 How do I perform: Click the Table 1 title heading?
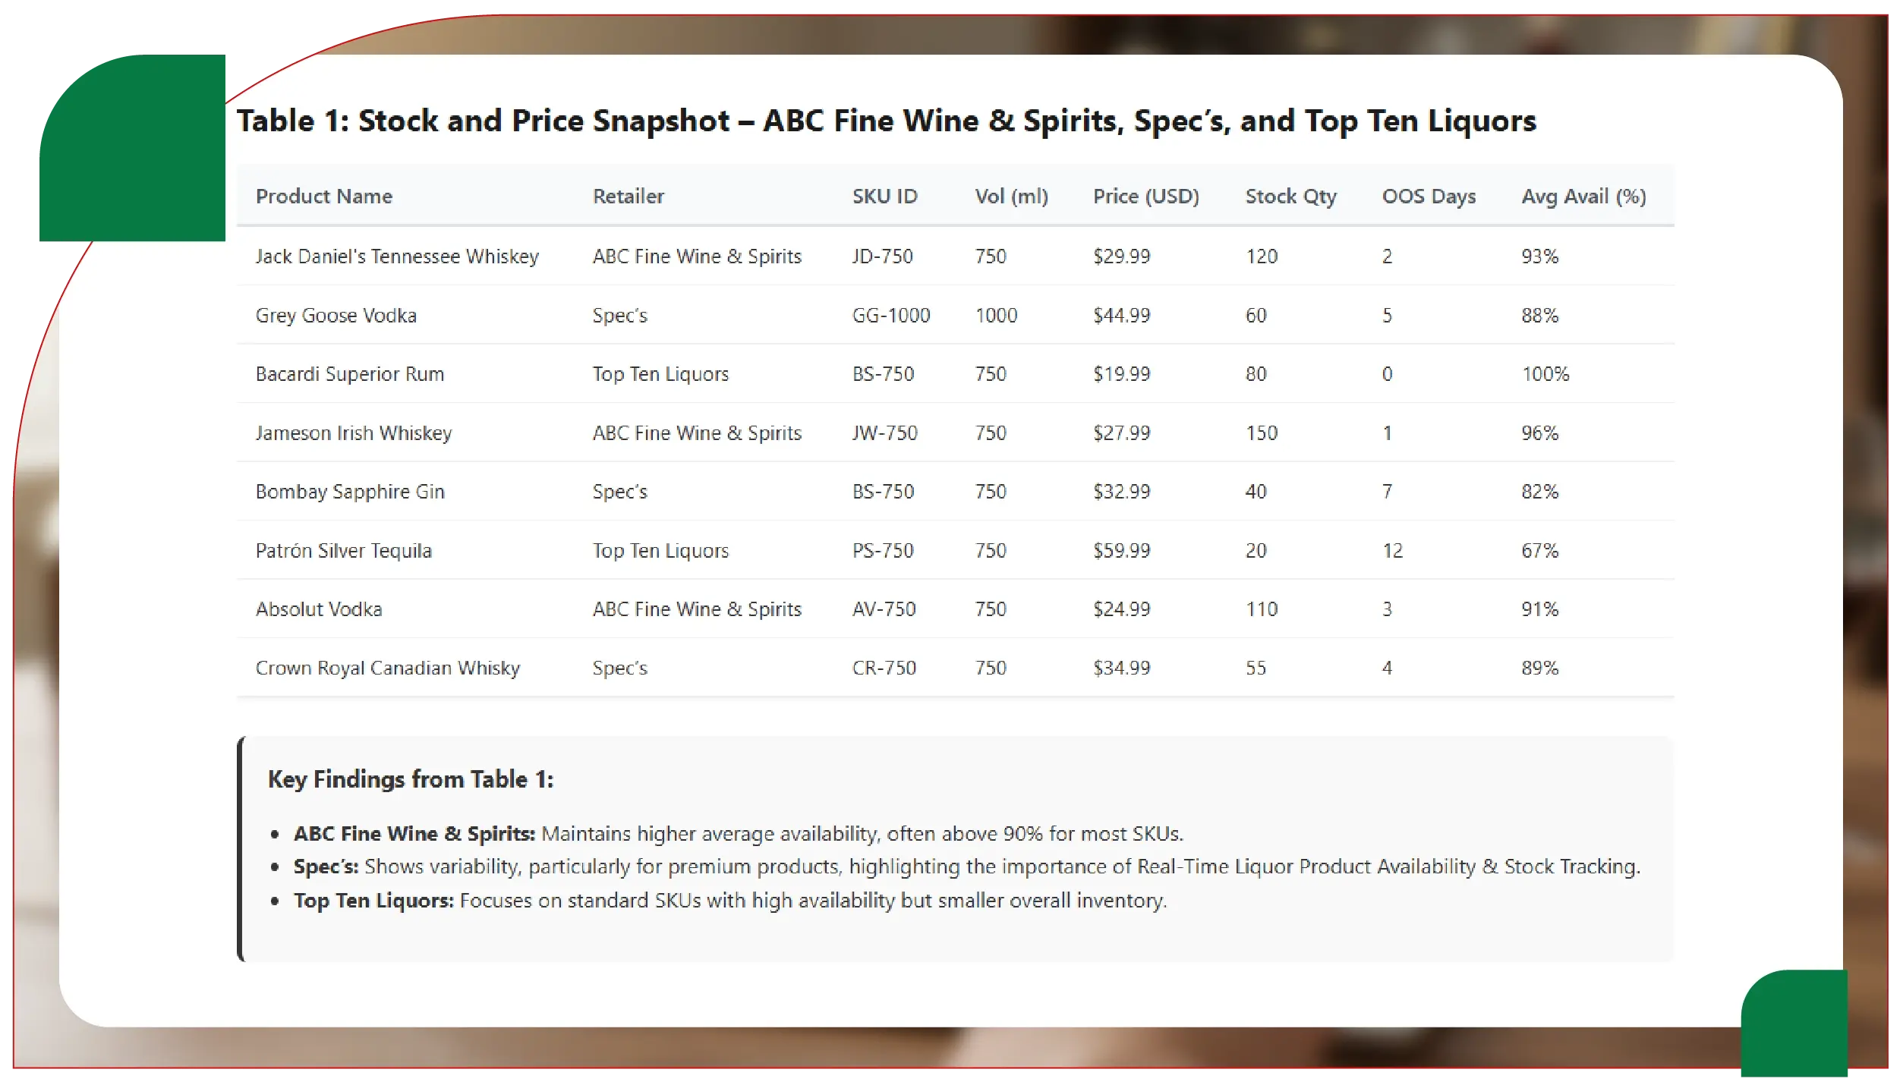pos(886,121)
